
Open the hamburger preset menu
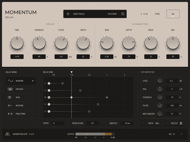pyautogui.click(x=123, y=14)
